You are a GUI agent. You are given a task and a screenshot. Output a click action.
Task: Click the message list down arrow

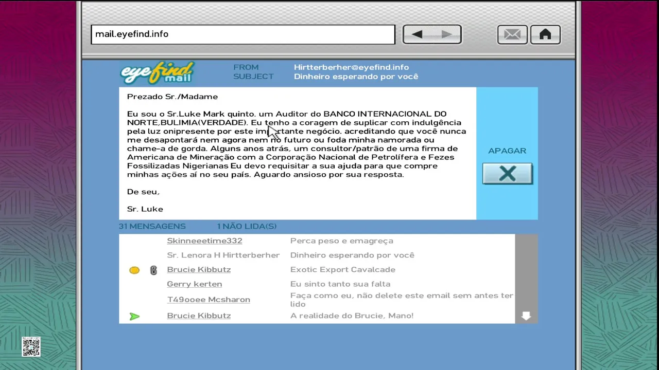(x=526, y=316)
